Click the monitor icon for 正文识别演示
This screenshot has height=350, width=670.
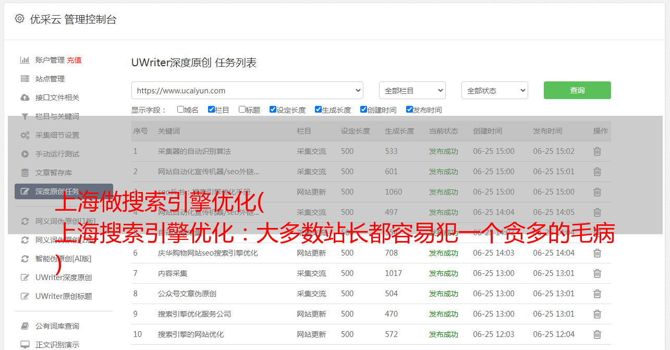(25, 345)
